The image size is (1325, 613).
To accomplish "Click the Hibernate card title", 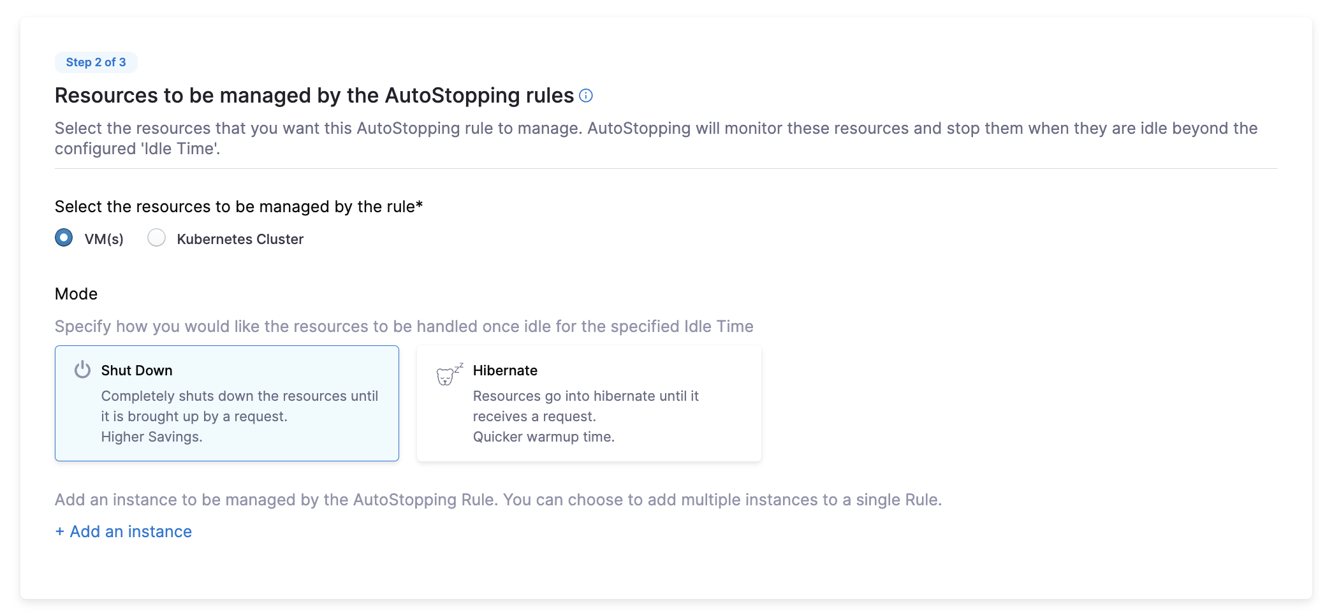I will pos(505,370).
